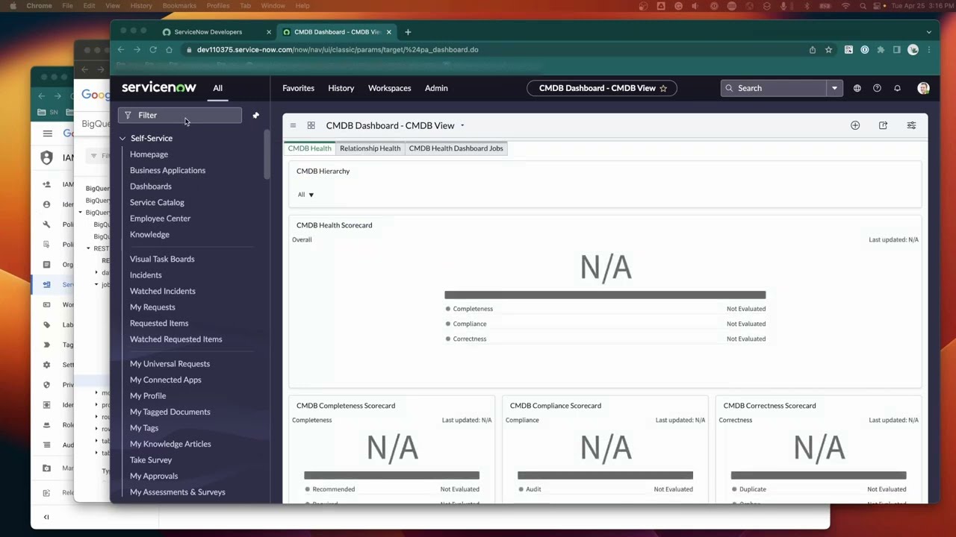Open Requested Items link

pos(159,324)
